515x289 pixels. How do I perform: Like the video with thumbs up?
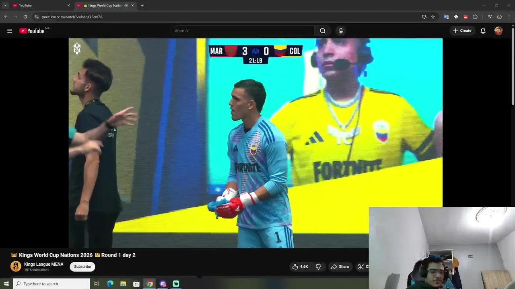[300, 267]
